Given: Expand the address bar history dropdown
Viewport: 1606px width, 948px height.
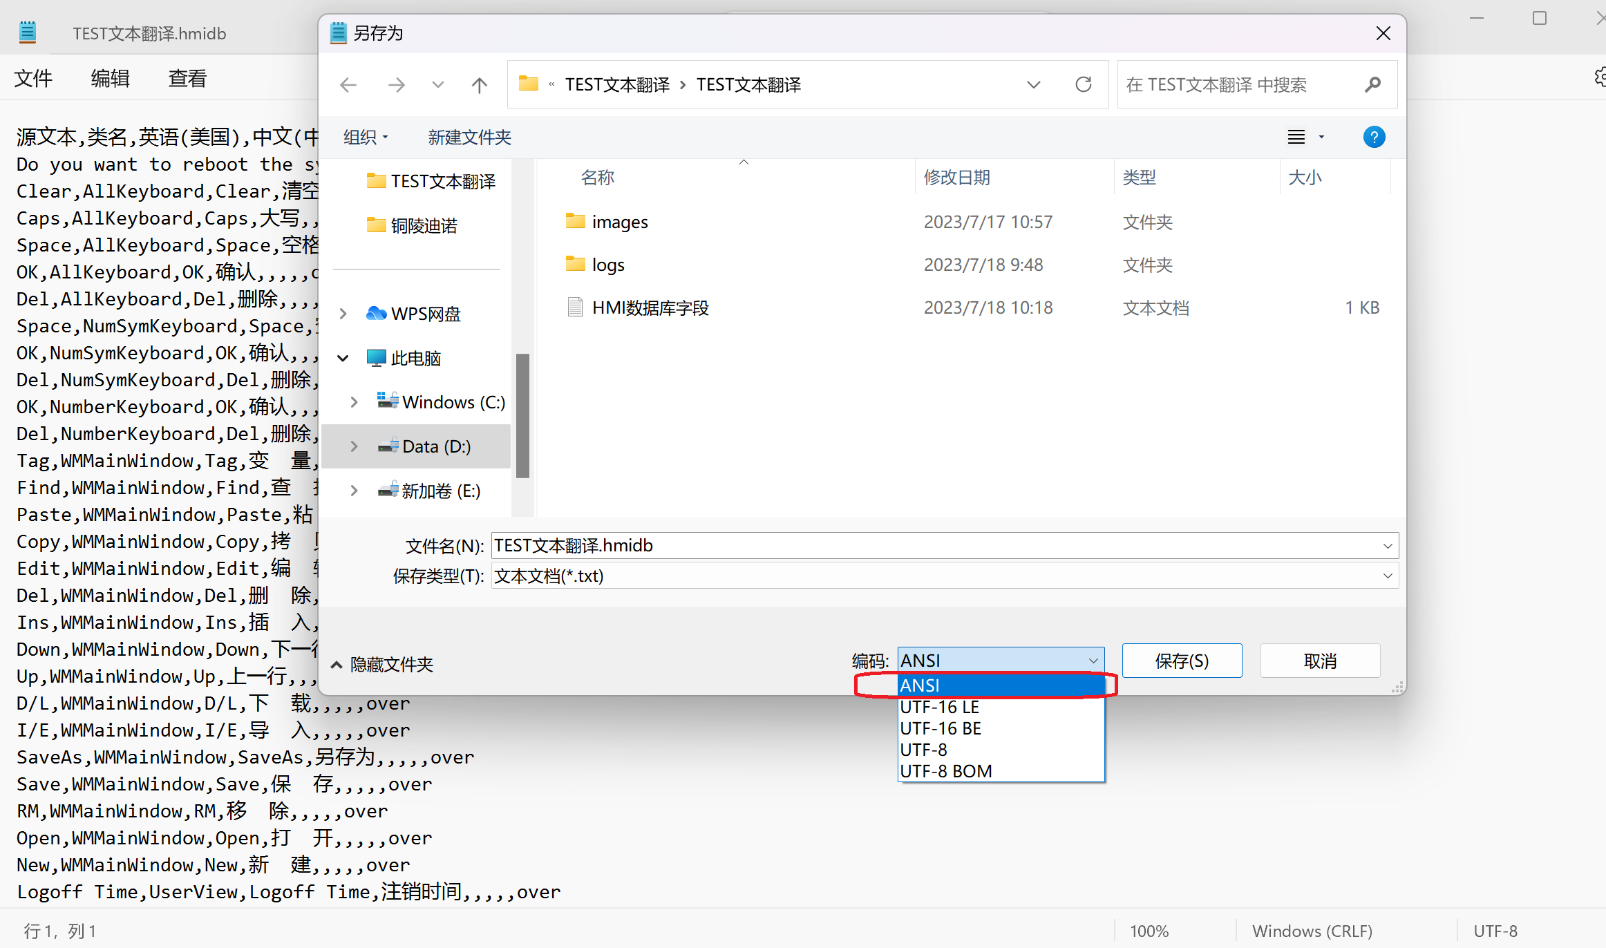Looking at the screenshot, I should 1034,84.
